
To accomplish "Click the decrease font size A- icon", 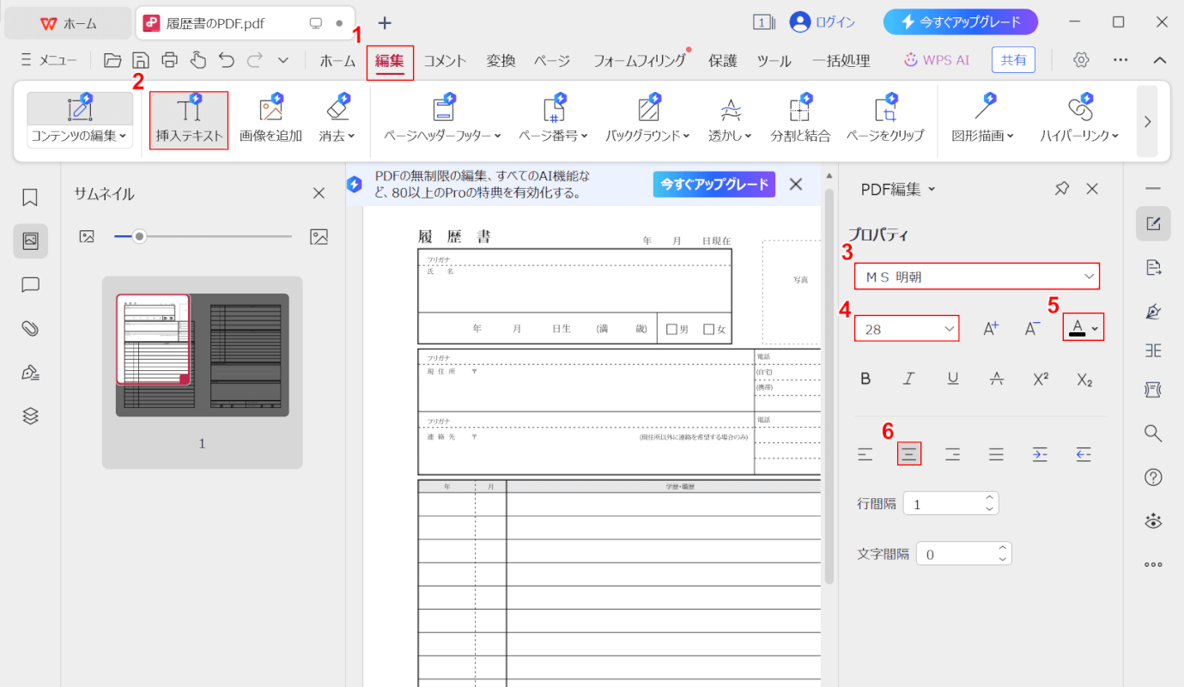I will coord(1034,327).
